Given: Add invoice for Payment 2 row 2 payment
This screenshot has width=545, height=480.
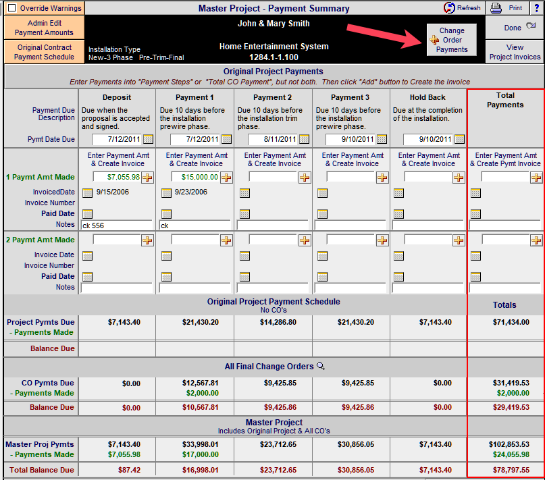Looking at the screenshot, I should (305, 240).
